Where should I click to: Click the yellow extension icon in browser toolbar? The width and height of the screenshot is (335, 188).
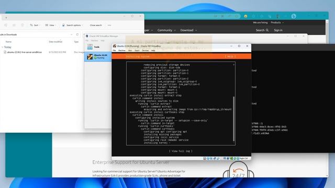pyautogui.click(x=245, y=16)
